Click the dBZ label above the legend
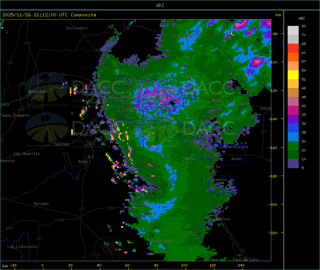This screenshot has height=270, width=320. 302,18
